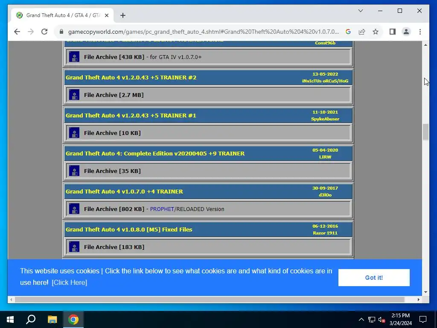Click the v1.2.0.43 +5 TRAINER #2 heading
This screenshot has height=328, width=437.
(131, 78)
